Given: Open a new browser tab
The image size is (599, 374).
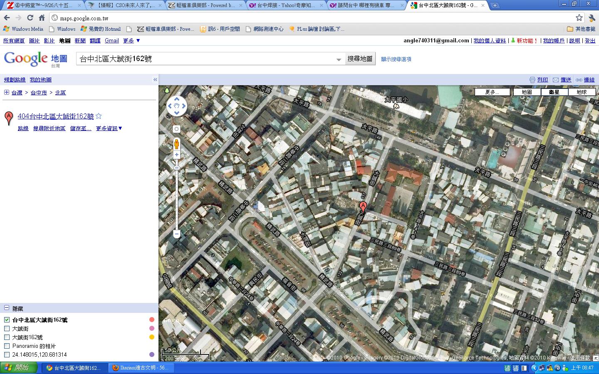Looking at the screenshot, I should 495,5.
